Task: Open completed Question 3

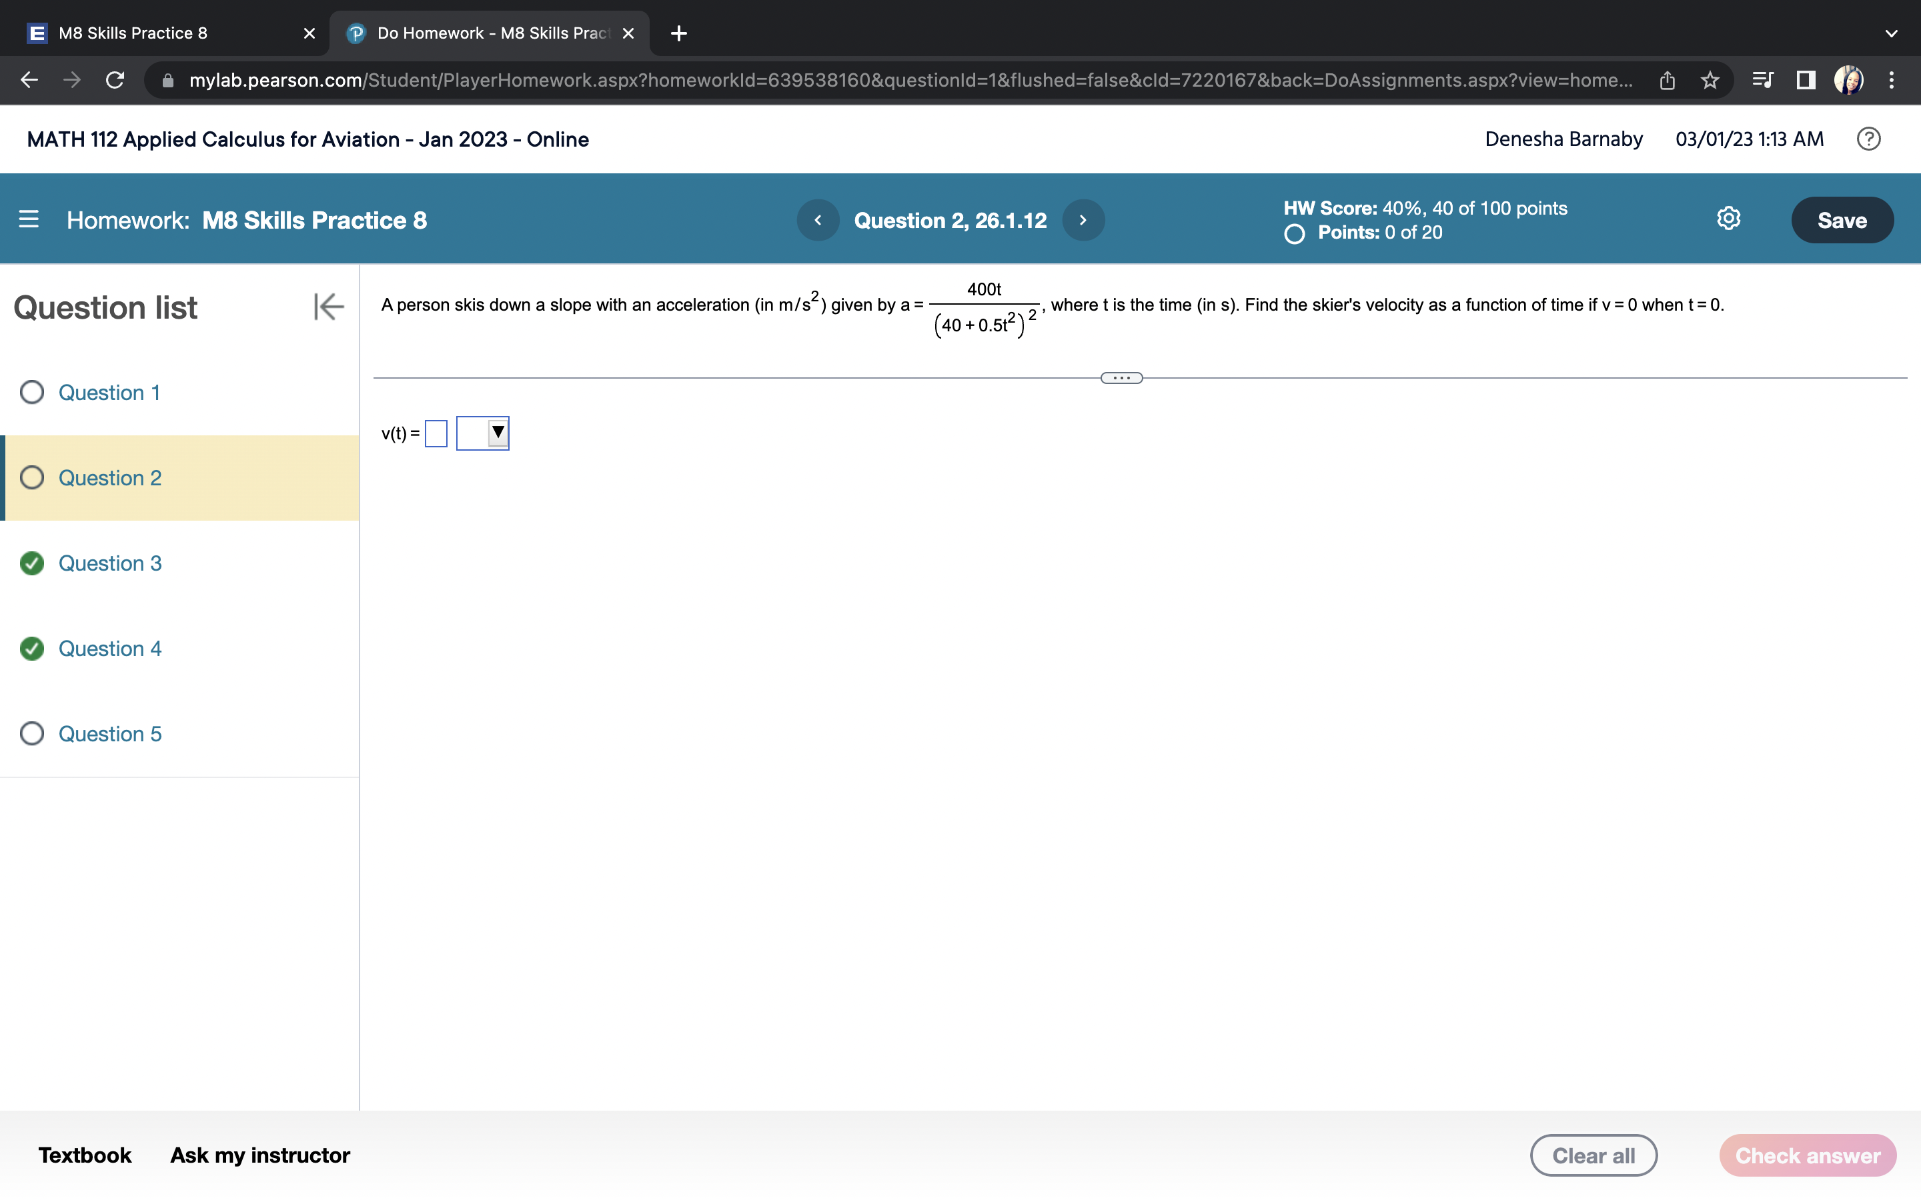Action: coord(109,563)
